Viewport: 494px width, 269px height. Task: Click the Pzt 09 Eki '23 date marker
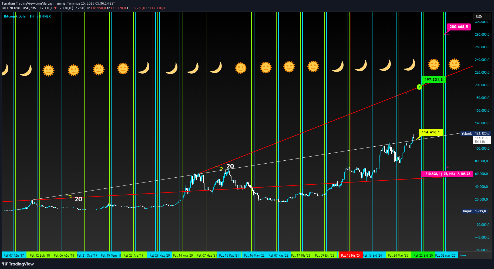(x=325, y=255)
